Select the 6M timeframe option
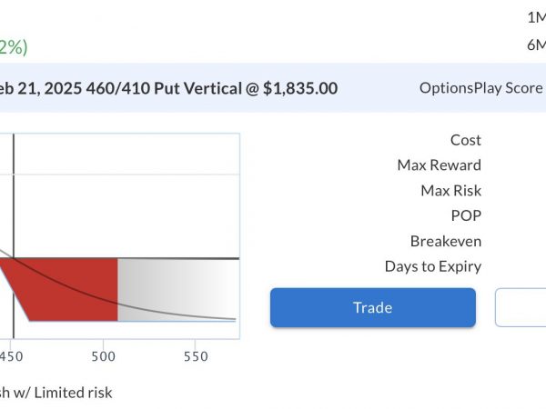Screen dimensions: 546x409 pyautogui.click(x=536, y=45)
